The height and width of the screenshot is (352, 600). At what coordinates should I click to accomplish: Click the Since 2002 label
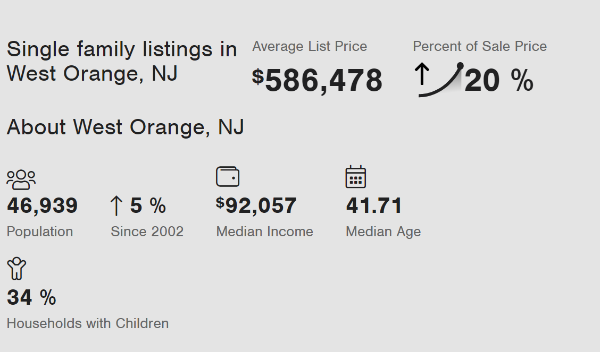tap(147, 231)
